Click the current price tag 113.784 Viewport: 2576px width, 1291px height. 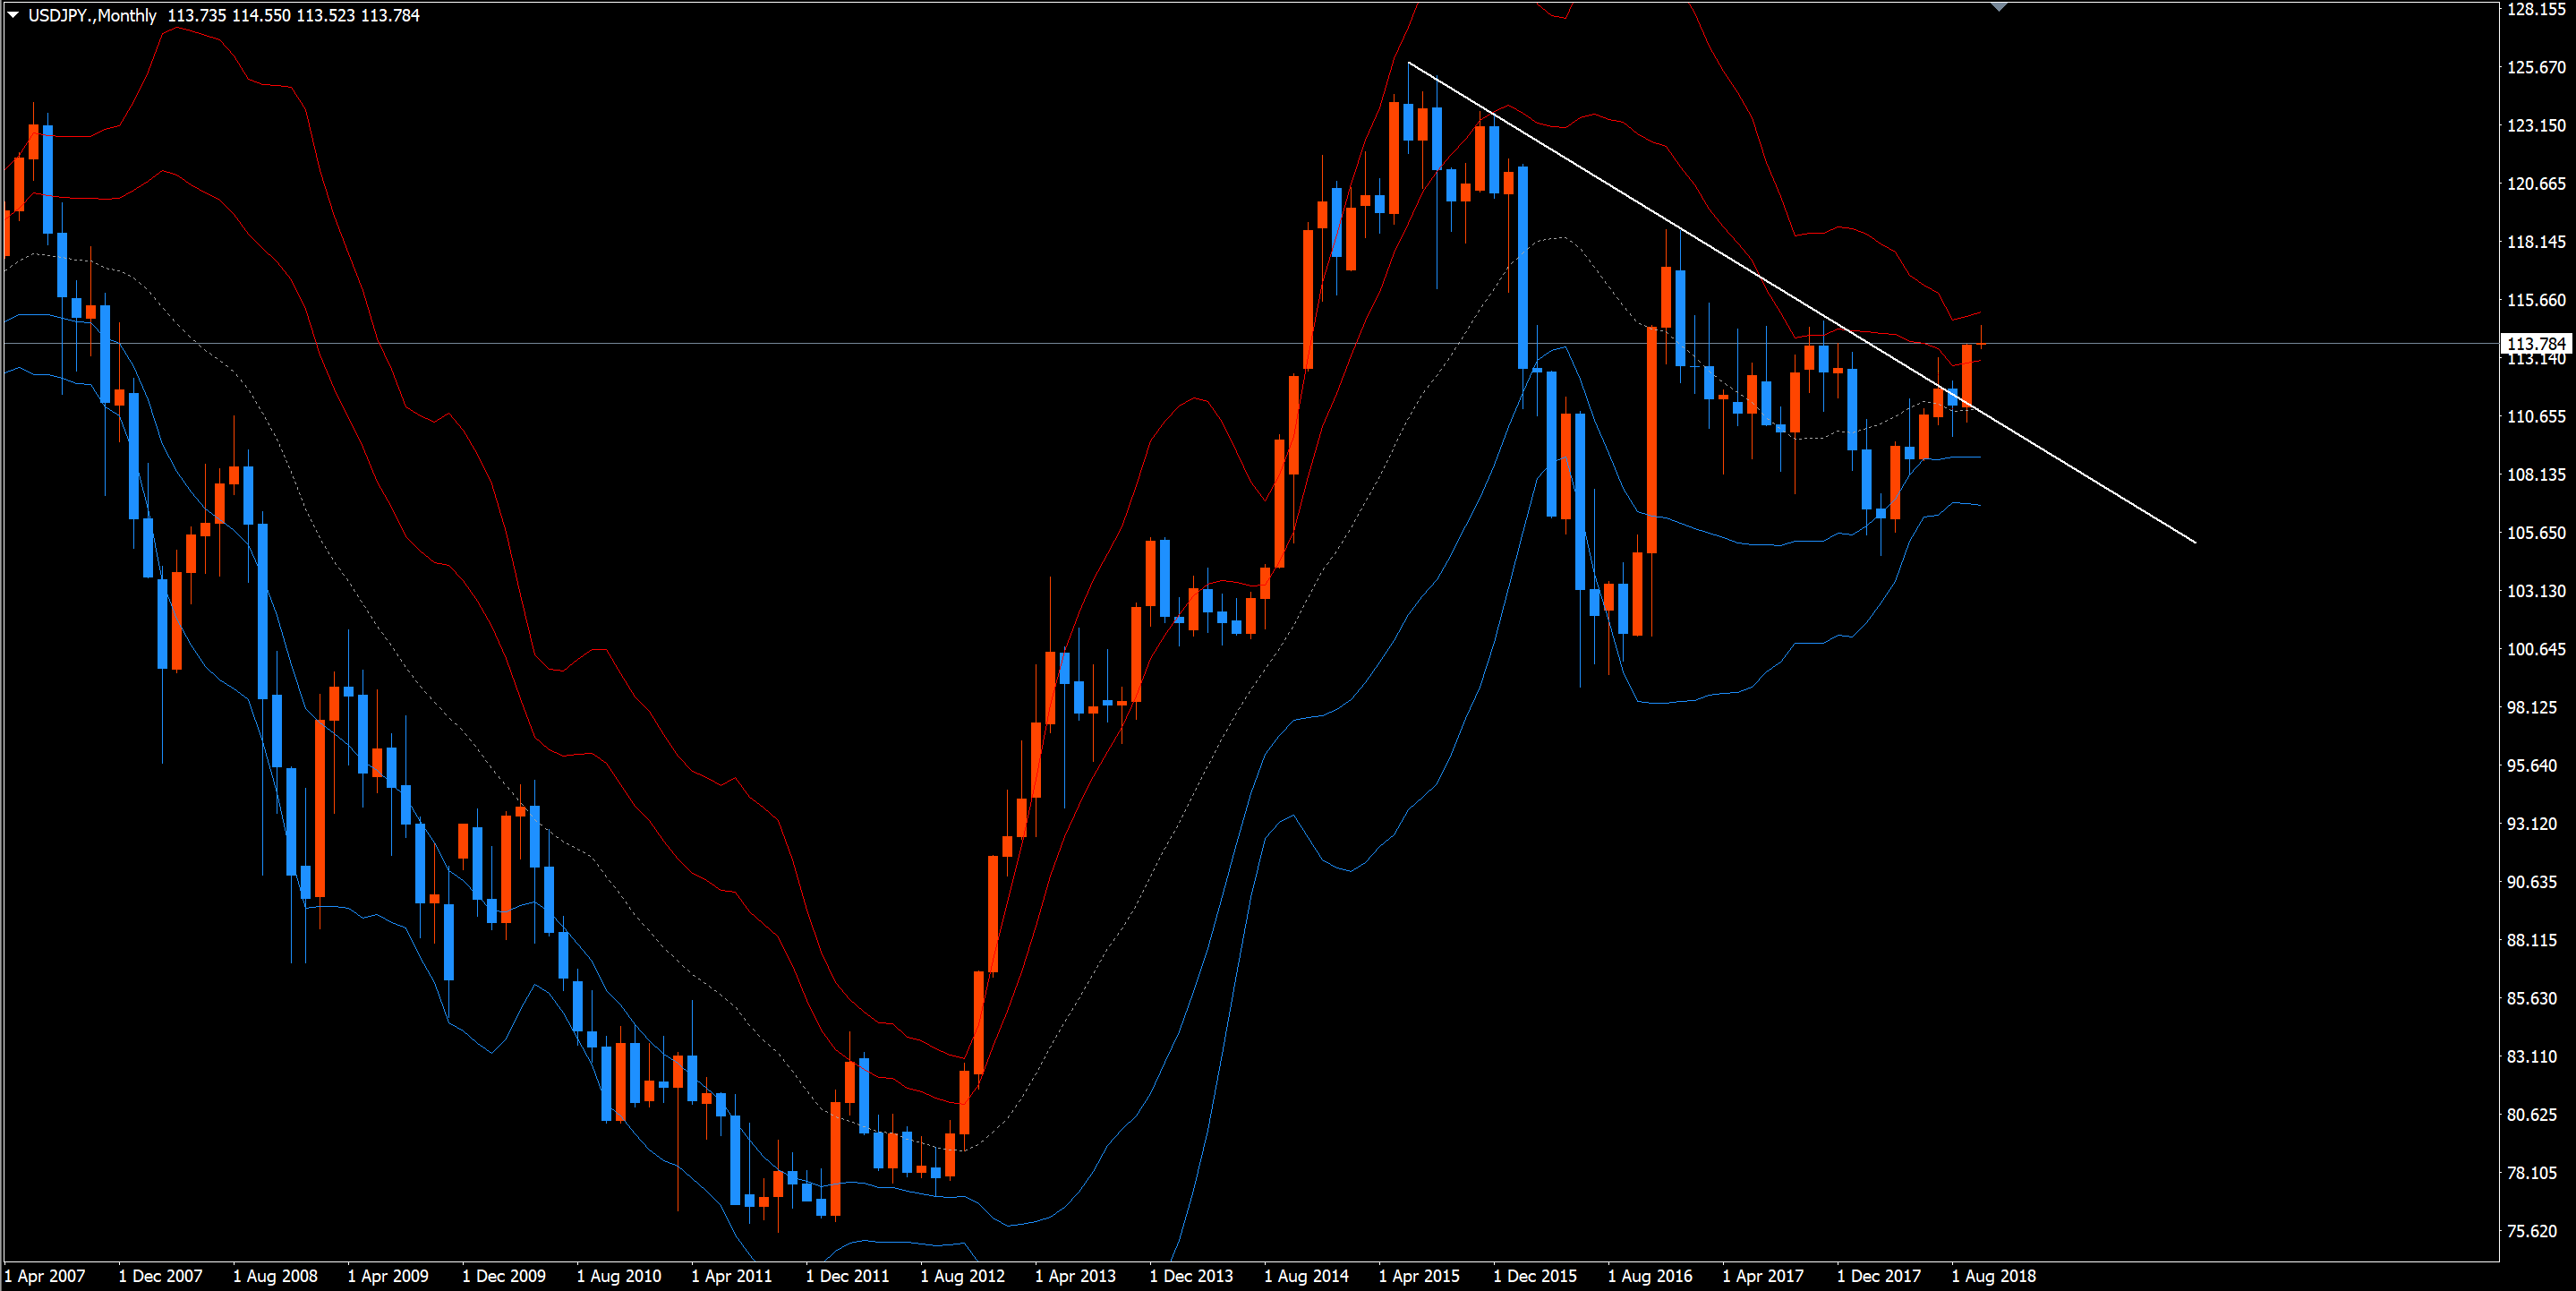2535,344
